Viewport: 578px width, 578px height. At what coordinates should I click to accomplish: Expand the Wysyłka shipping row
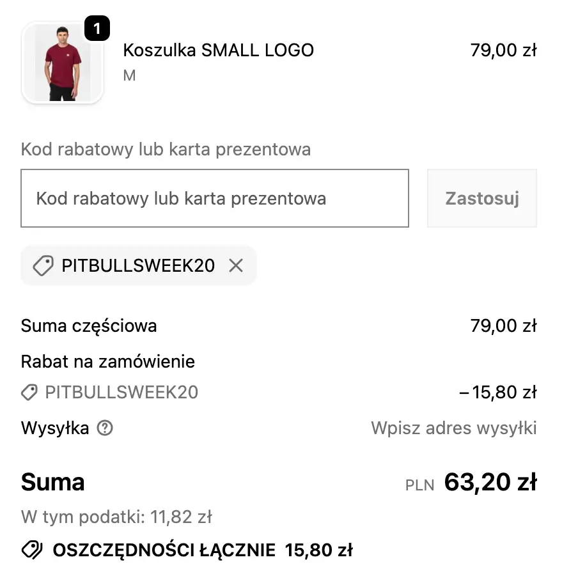coord(54,428)
